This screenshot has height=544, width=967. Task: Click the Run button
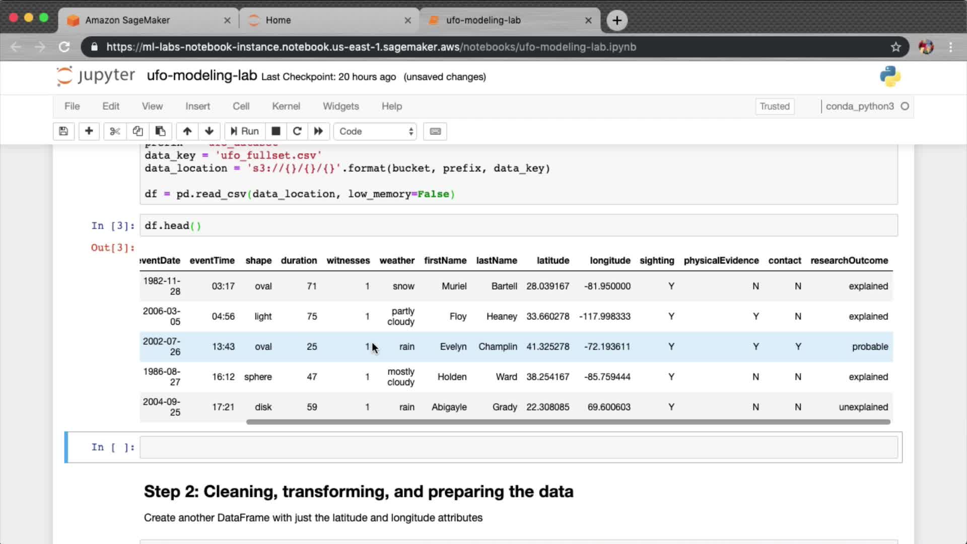coord(245,131)
